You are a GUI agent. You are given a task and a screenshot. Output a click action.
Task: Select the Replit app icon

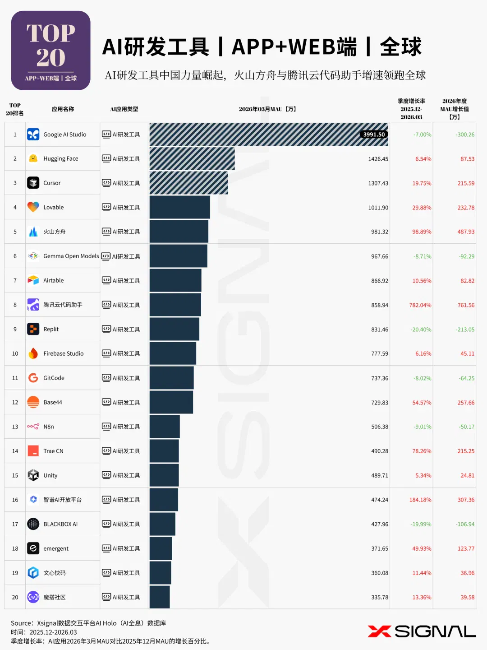[x=33, y=329]
